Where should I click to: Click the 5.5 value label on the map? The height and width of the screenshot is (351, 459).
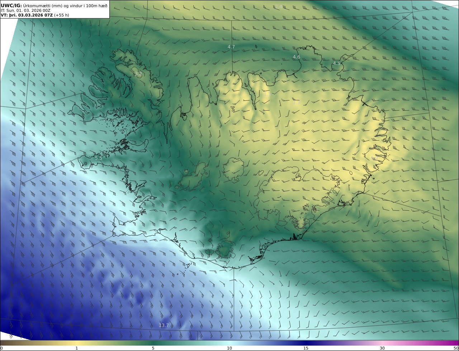click(x=99, y=158)
